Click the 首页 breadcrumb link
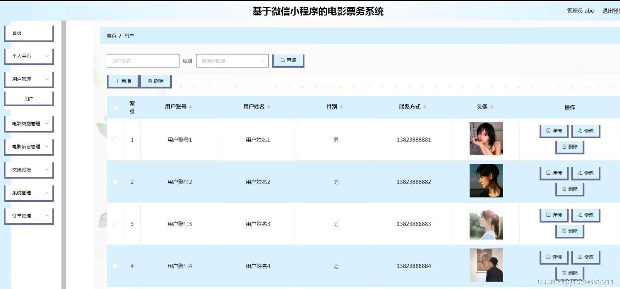 click(111, 36)
